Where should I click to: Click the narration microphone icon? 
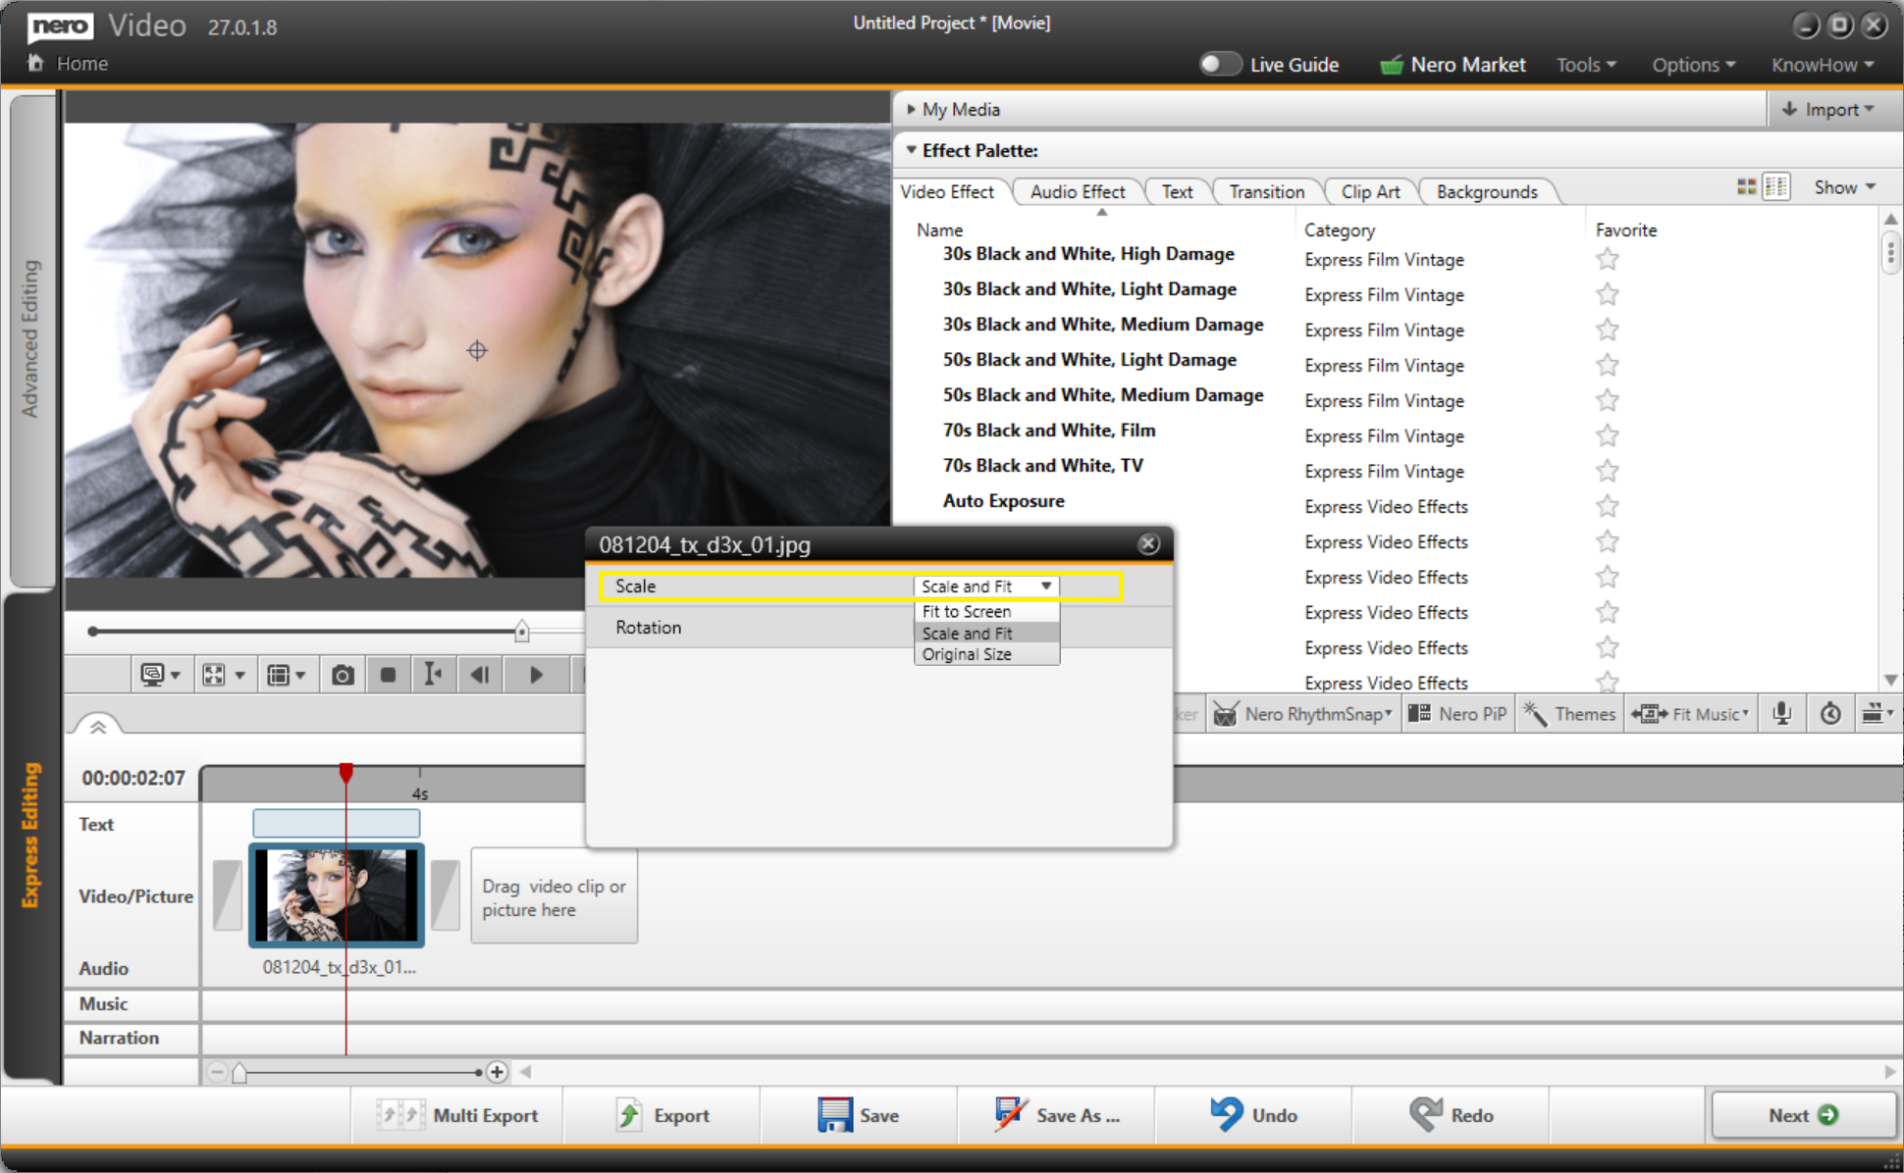[1781, 714]
